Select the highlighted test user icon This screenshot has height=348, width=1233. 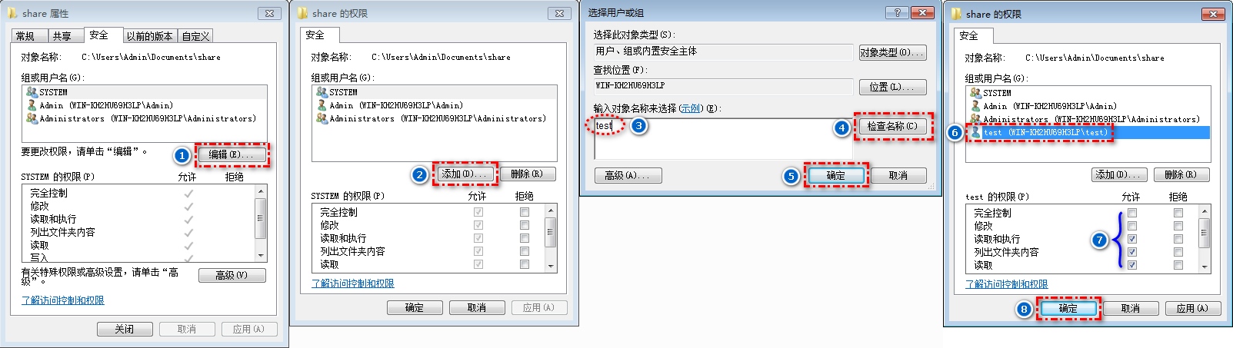coord(975,132)
